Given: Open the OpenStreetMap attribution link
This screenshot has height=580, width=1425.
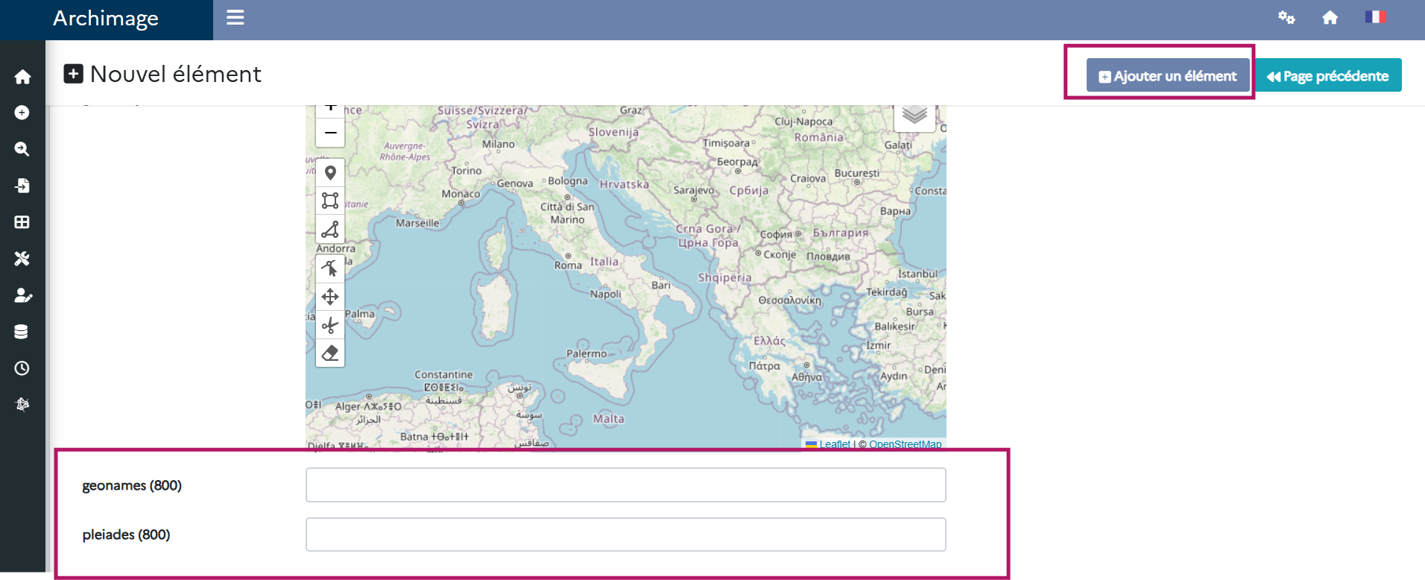Looking at the screenshot, I should (905, 444).
